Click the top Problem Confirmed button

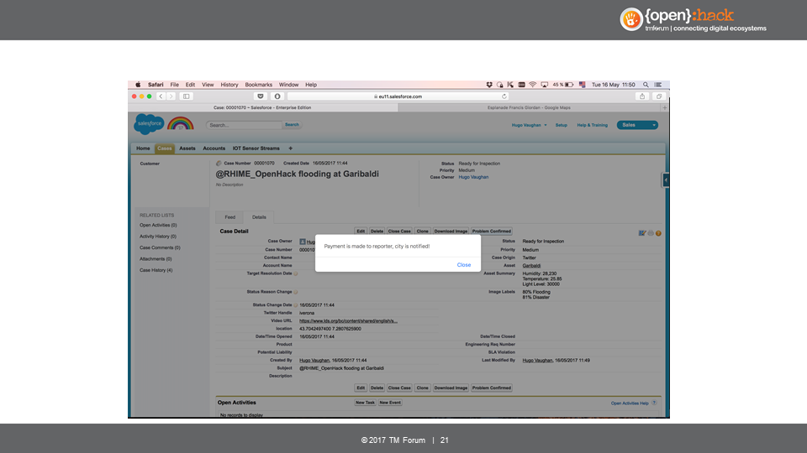(492, 232)
